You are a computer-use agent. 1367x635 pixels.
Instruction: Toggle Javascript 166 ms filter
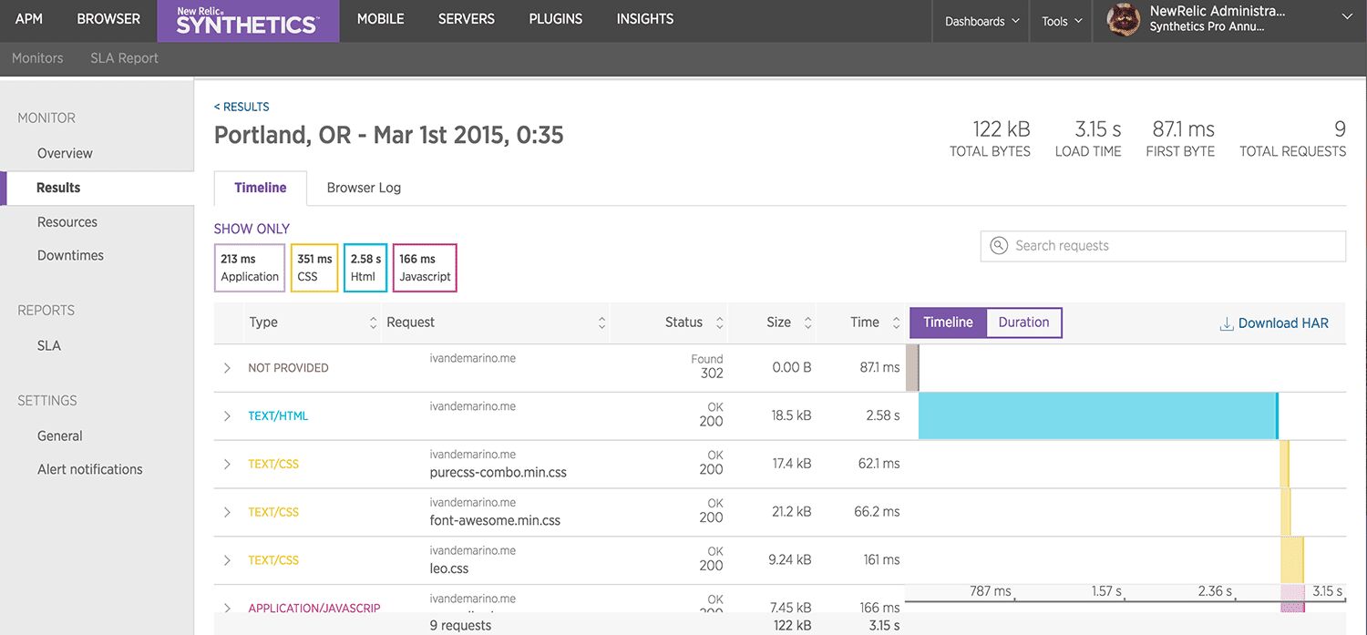[425, 268]
